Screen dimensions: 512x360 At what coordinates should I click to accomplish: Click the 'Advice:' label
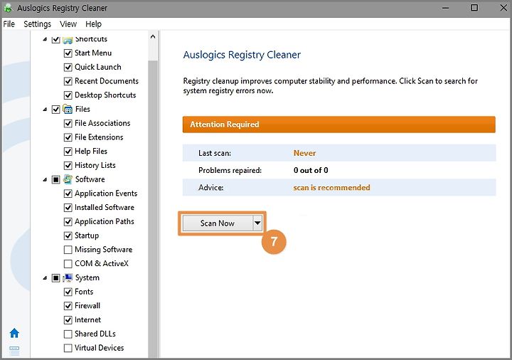point(211,188)
